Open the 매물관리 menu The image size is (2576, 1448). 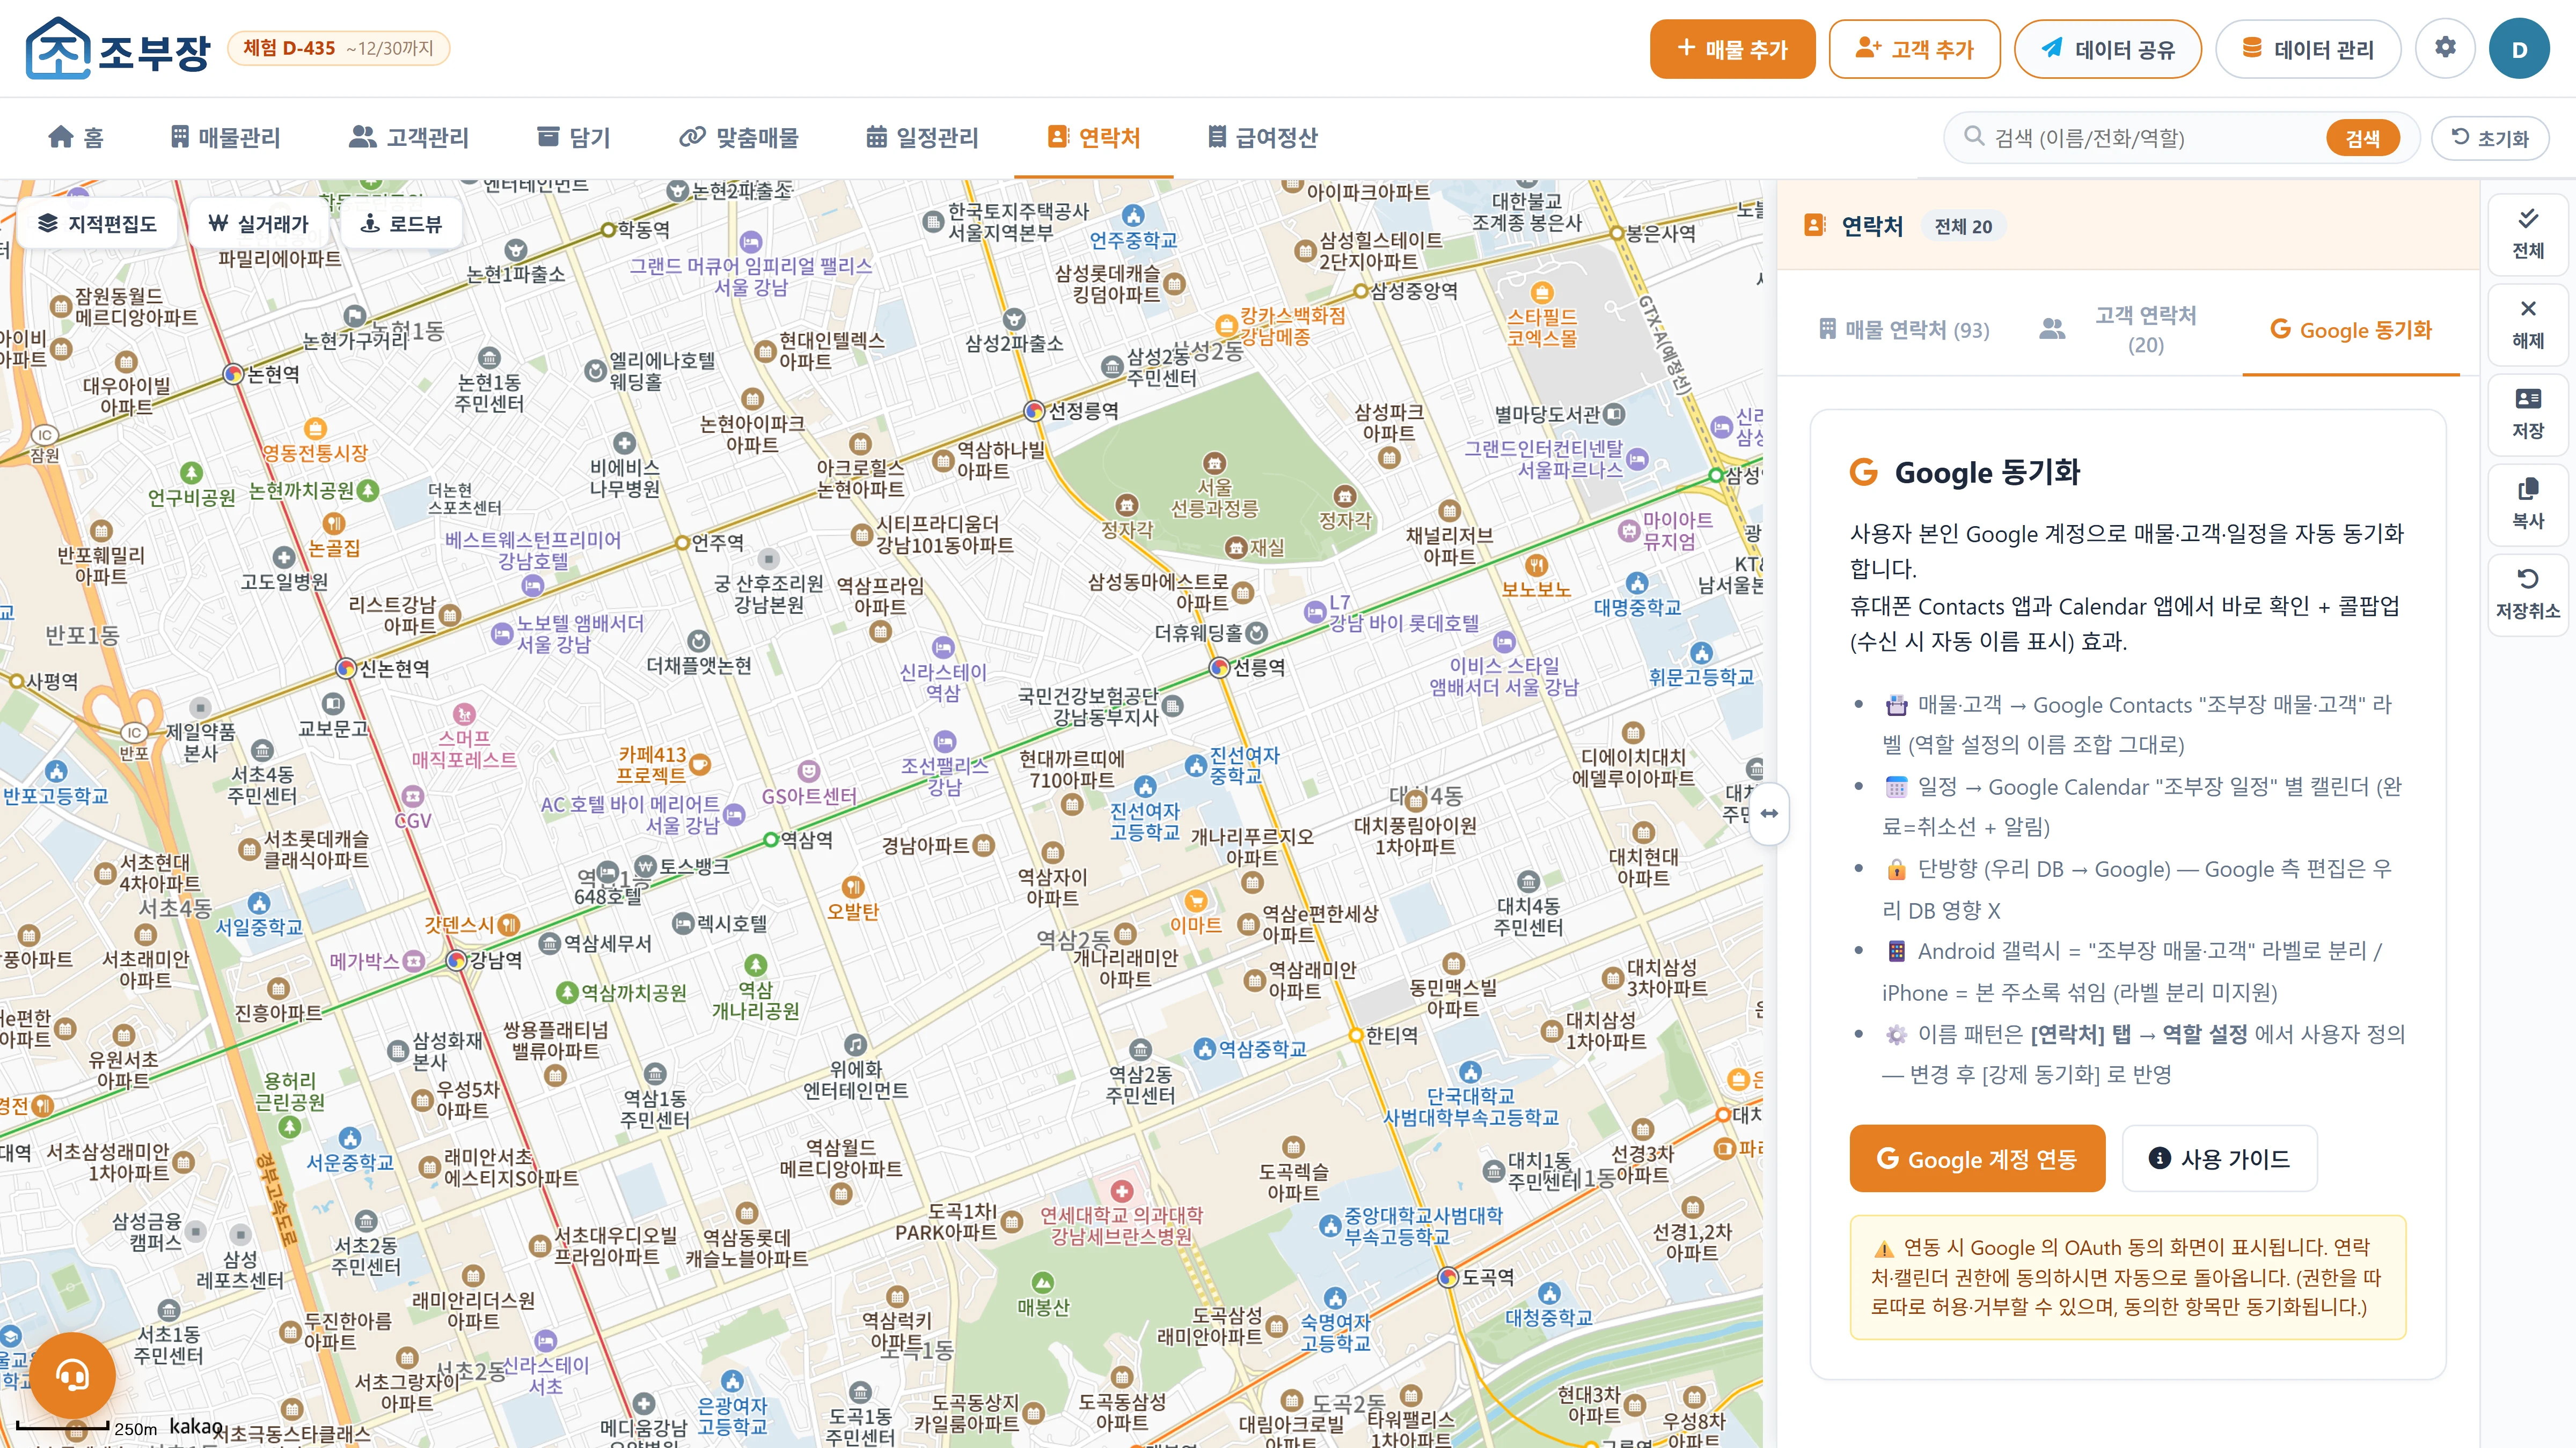point(225,137)
